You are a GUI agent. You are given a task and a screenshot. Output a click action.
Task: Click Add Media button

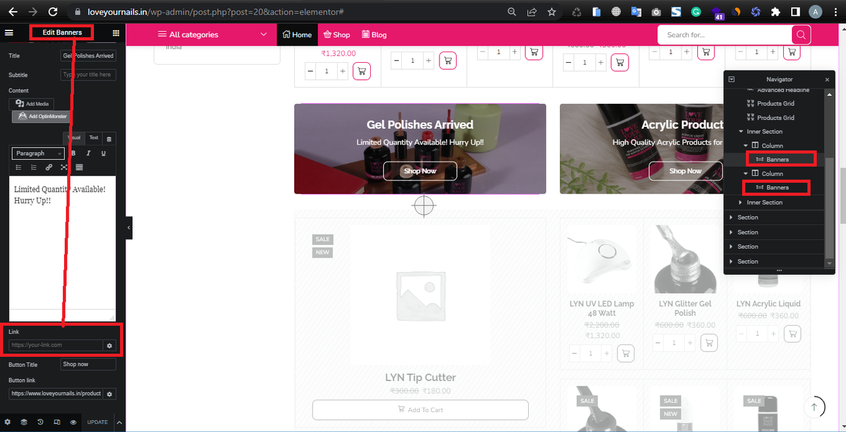(x=32, y=104)
